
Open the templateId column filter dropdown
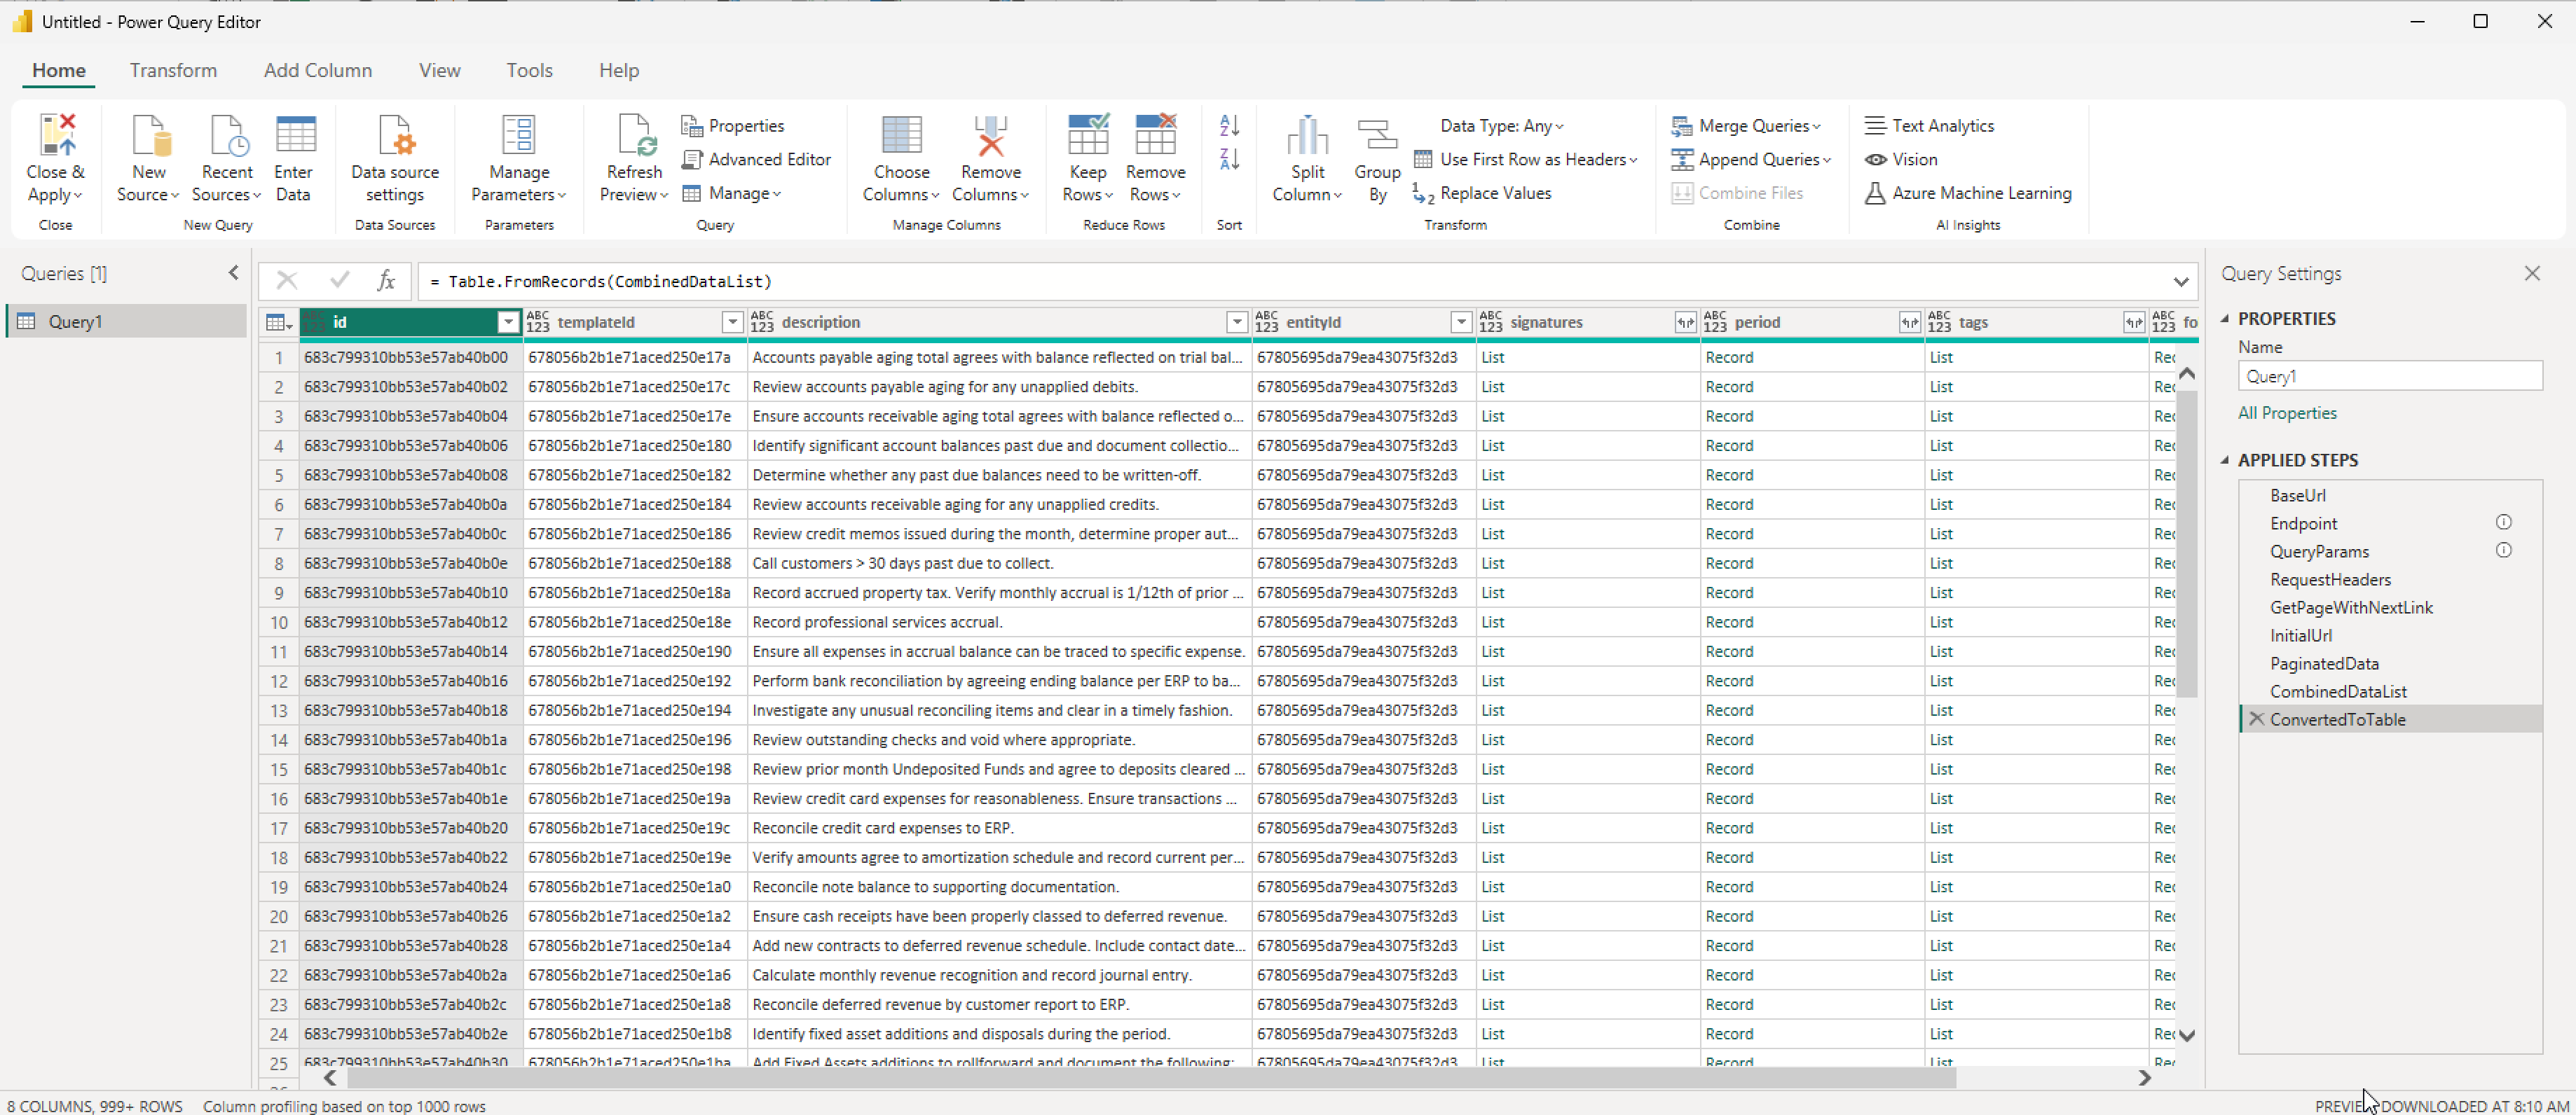click(732, 321)
